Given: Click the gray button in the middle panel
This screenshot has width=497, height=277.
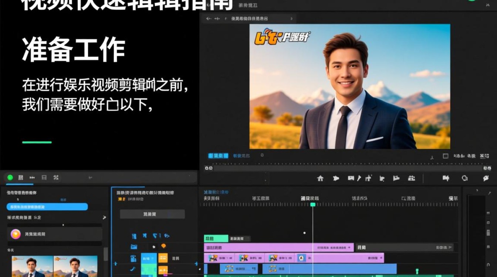Looking at the screenshot, I should pyautogui.click(x=152, y=214).
